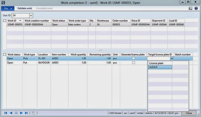Viewport: 201px width, 117px height.
Task: Select the Put work type cell
Action: tap(30, 63)
